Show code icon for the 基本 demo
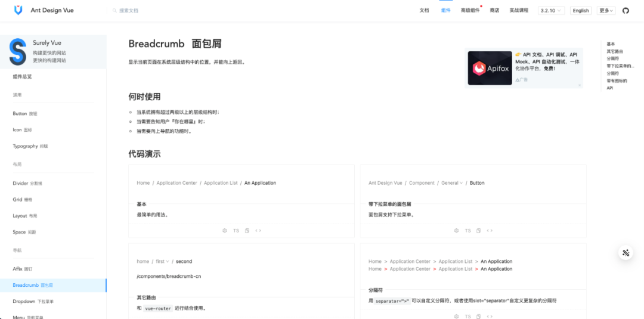The image size is (644, 319). [x=258, y=231]
